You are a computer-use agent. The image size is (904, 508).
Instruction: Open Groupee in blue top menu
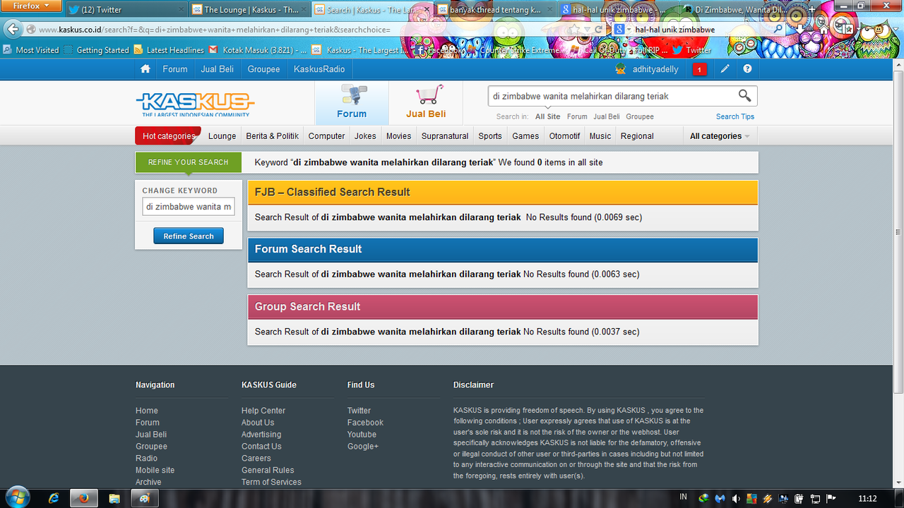click(x=263, y=69)
